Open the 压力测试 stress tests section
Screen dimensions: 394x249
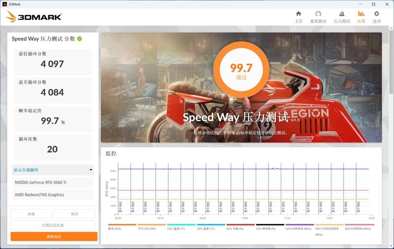(x=342, y=17)
